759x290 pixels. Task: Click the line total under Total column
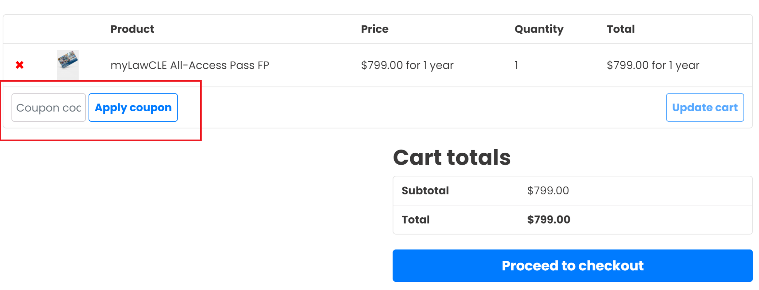pyautogui.click(x=653, y=65)
